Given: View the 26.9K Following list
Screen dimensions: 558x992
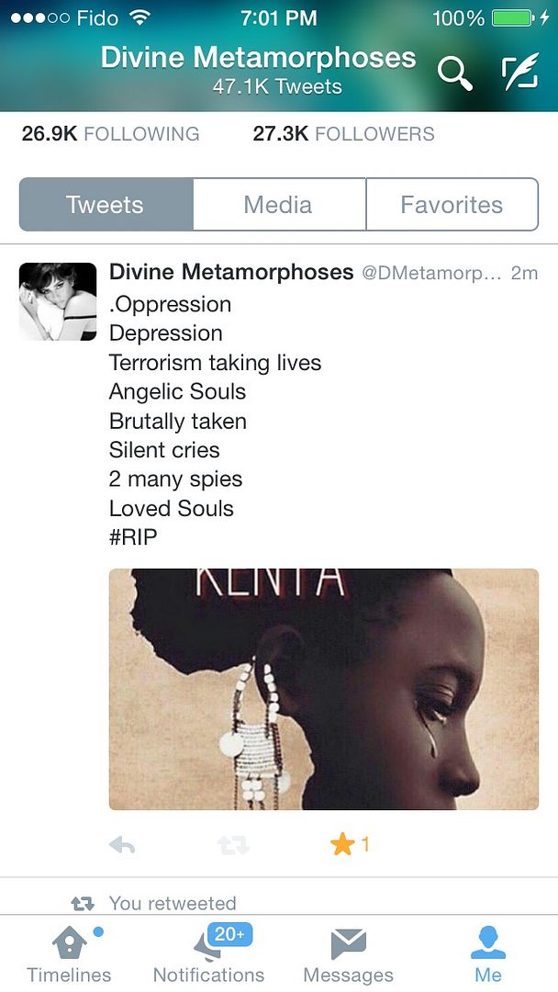Looking at the screenshot, I should tap(110, 134).
